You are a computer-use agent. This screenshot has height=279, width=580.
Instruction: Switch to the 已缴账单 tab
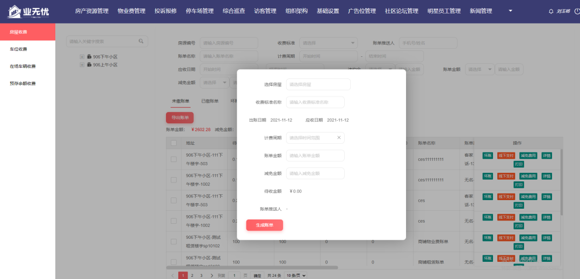pyautogui.click(x=210, y=101)
